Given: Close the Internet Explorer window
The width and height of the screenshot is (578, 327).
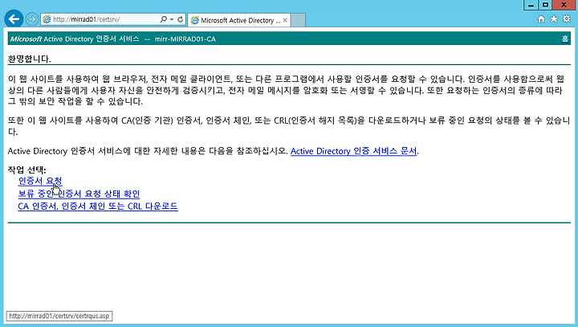Looking at the screenshot, I should pos(564,5).
